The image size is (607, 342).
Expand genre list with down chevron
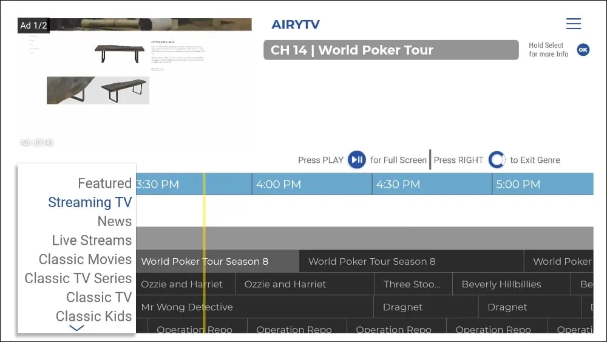click(76, 328)
